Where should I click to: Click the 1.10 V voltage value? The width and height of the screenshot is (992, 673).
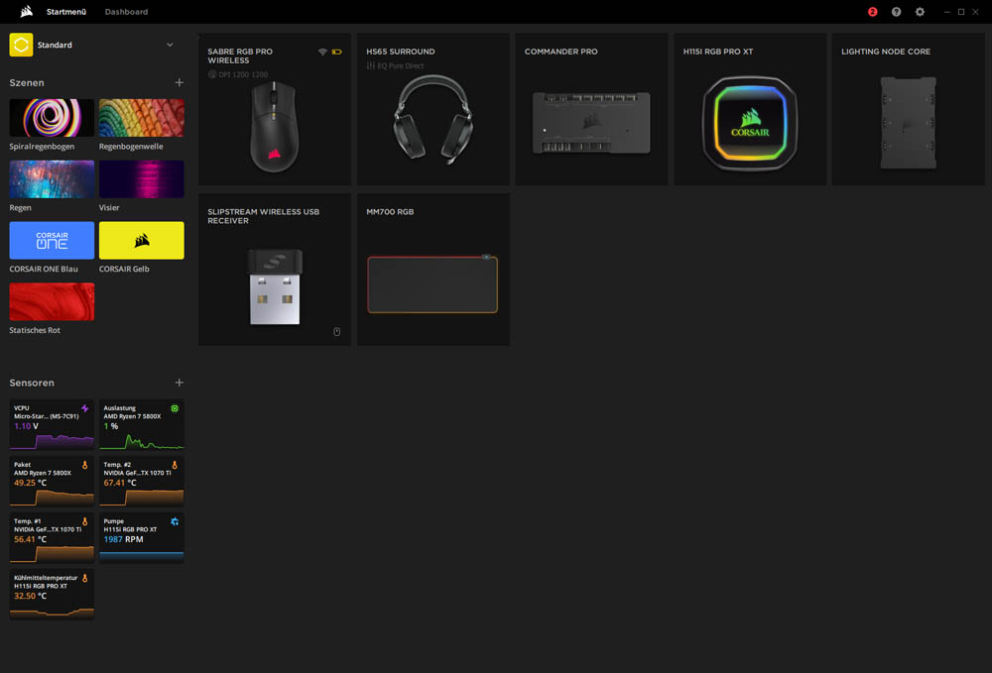27,426
